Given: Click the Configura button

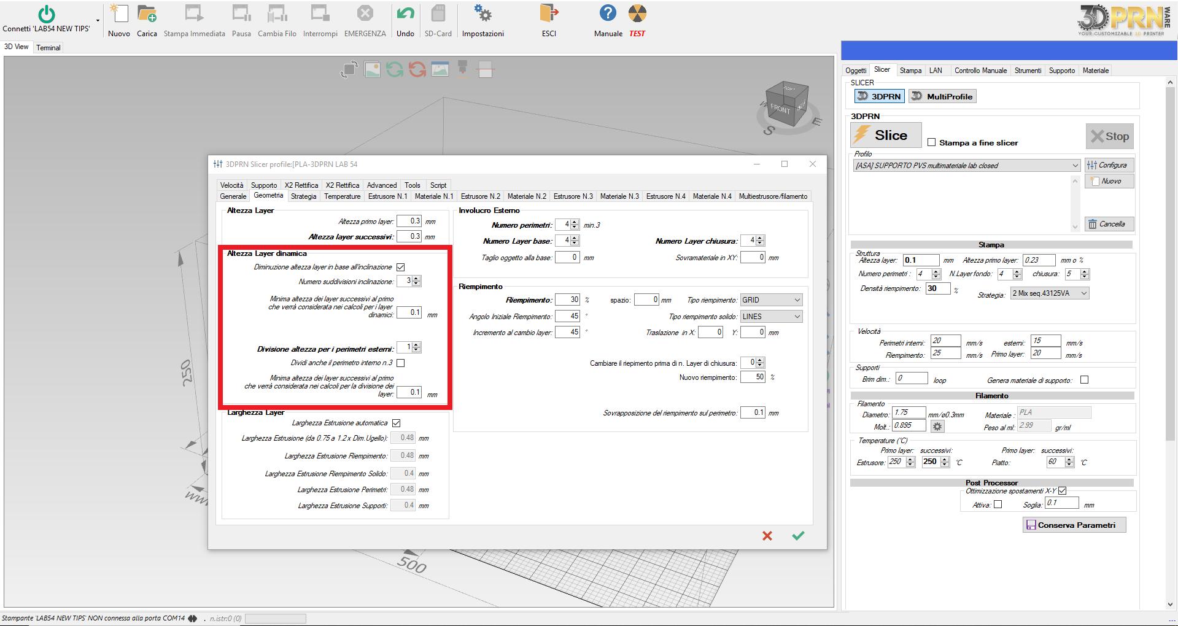Looking at the screenshot, I should click(x=1109, y=165).
